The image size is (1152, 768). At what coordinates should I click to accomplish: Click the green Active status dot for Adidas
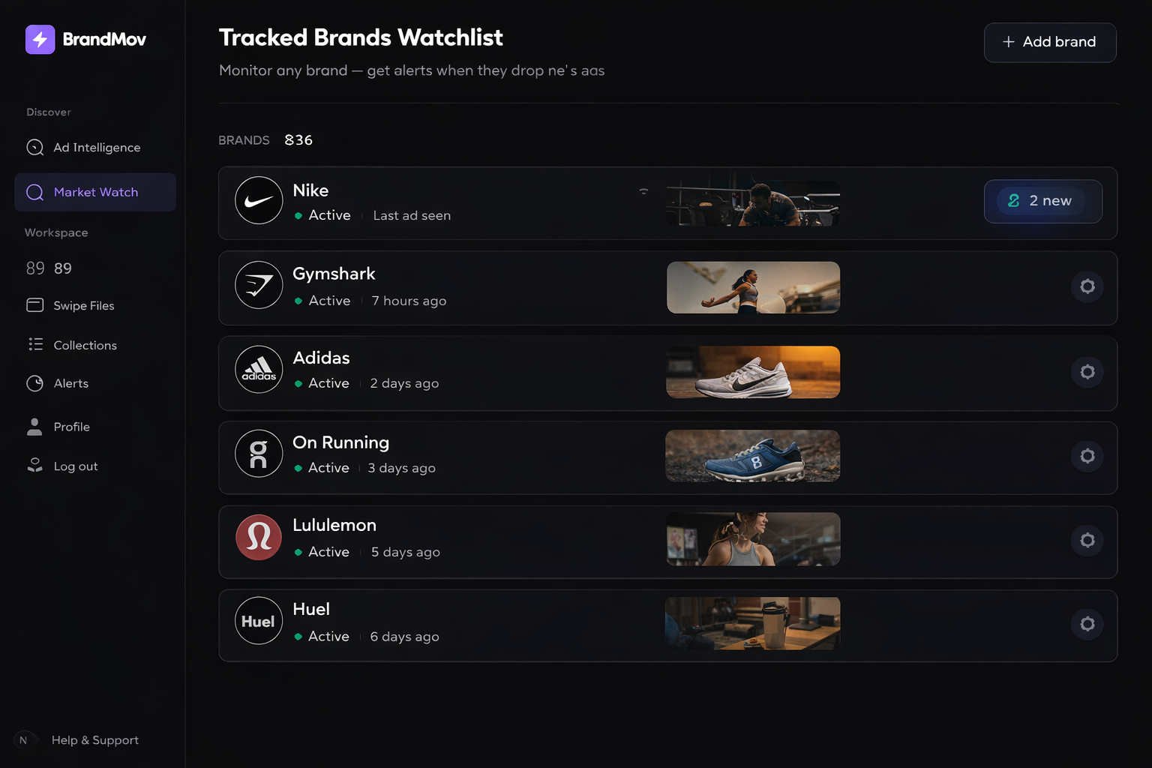299,383
